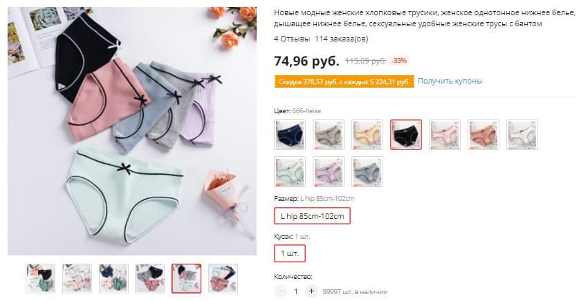Image resolution: width=588 pixels, height=301 pixels.
Task: Select the navy blue color swatch
Action: (290, 135)
